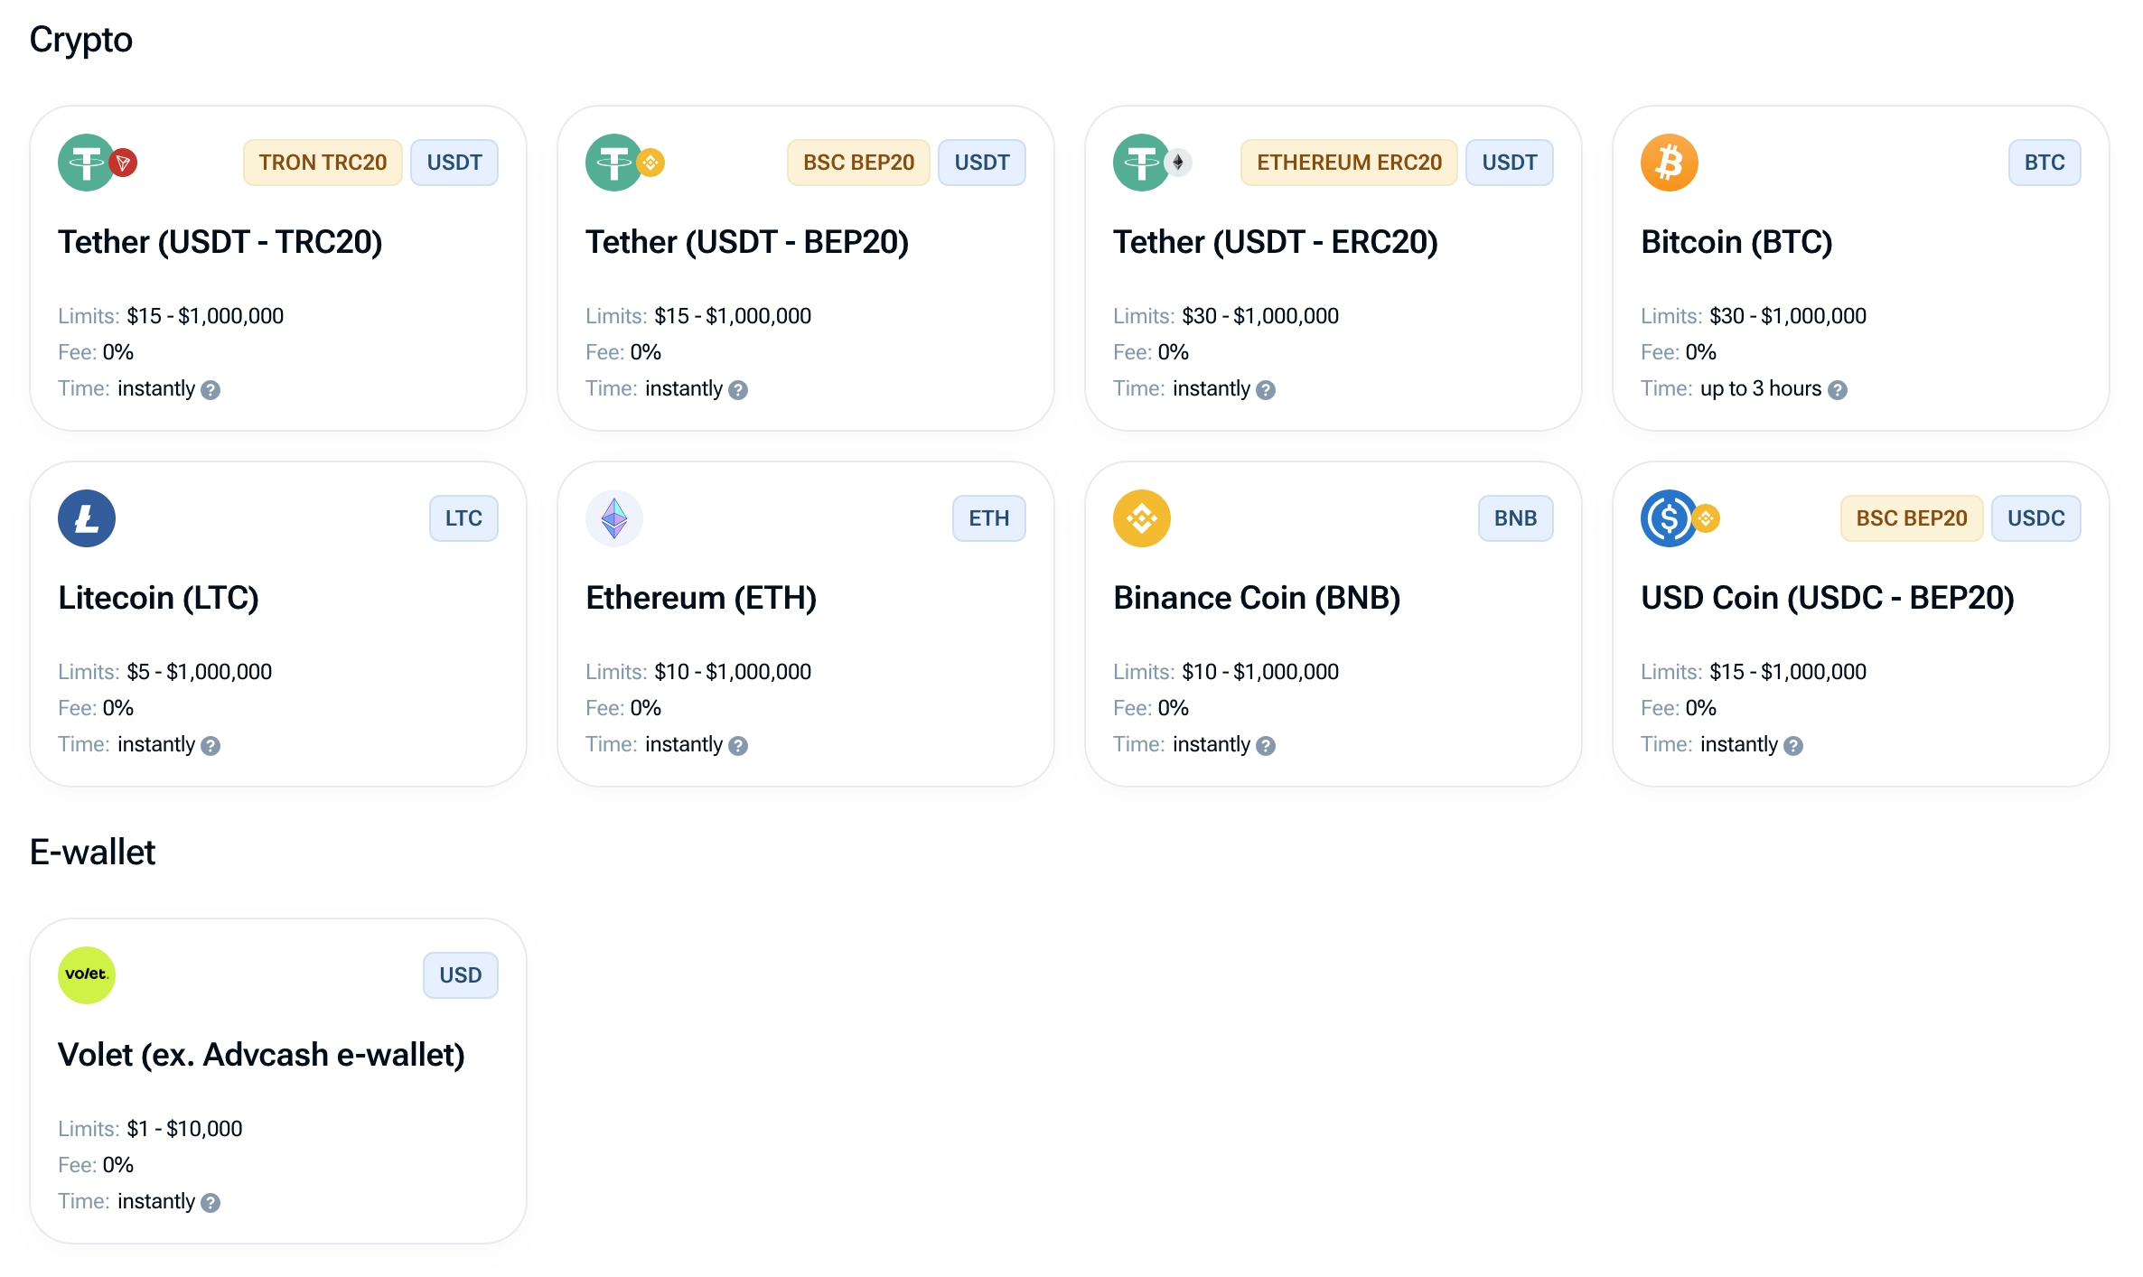The height and width of the screenshot is (1277, 2143).
Task: Click the USDC currency badge
Action: pos(2036,518)
